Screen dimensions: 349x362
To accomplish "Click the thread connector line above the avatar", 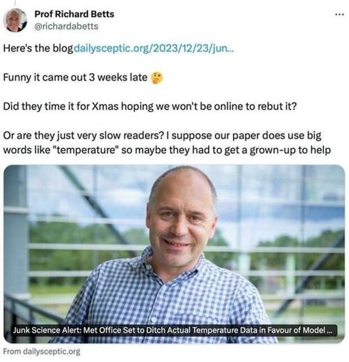I will point(15,3).
